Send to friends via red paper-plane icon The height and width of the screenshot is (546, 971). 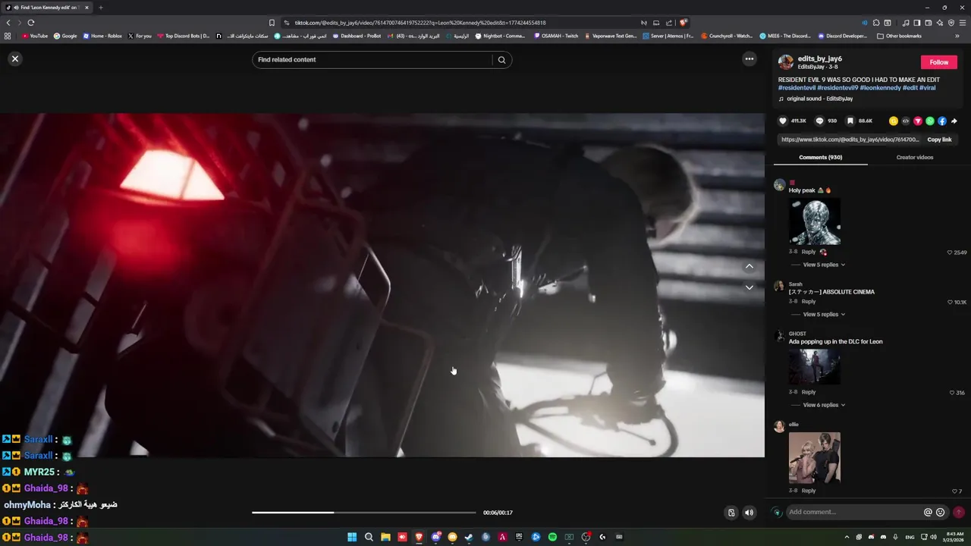coord(917,121)
